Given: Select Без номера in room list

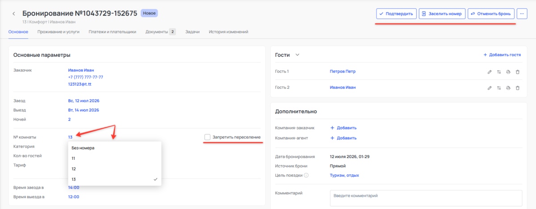Looking at the screenshot, I should tap(114, 148).
